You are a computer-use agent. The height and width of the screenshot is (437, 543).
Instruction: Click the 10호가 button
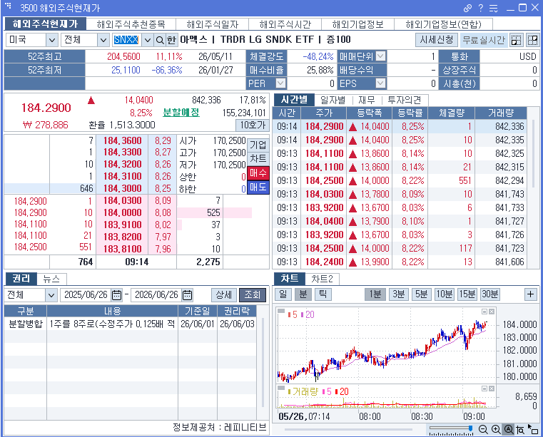coord(253,125)
